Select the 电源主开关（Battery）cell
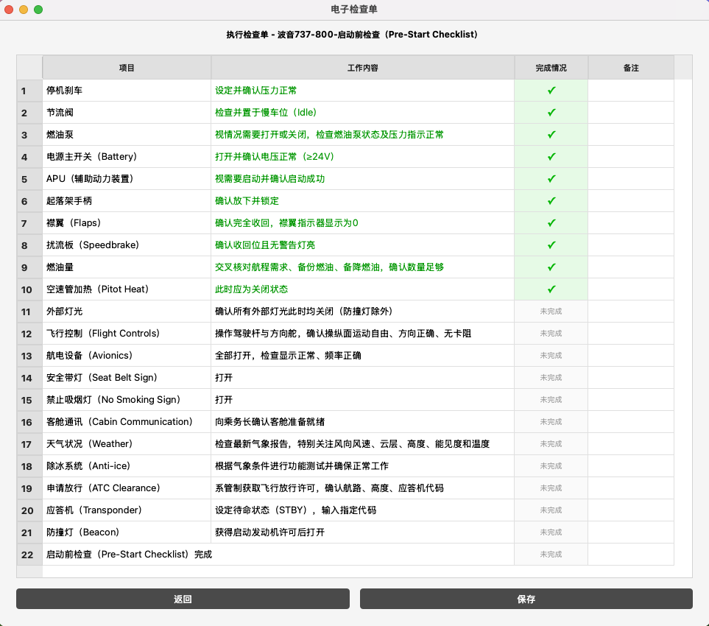Viewport: 709px width, 626px height. click(x=127, y=156)
